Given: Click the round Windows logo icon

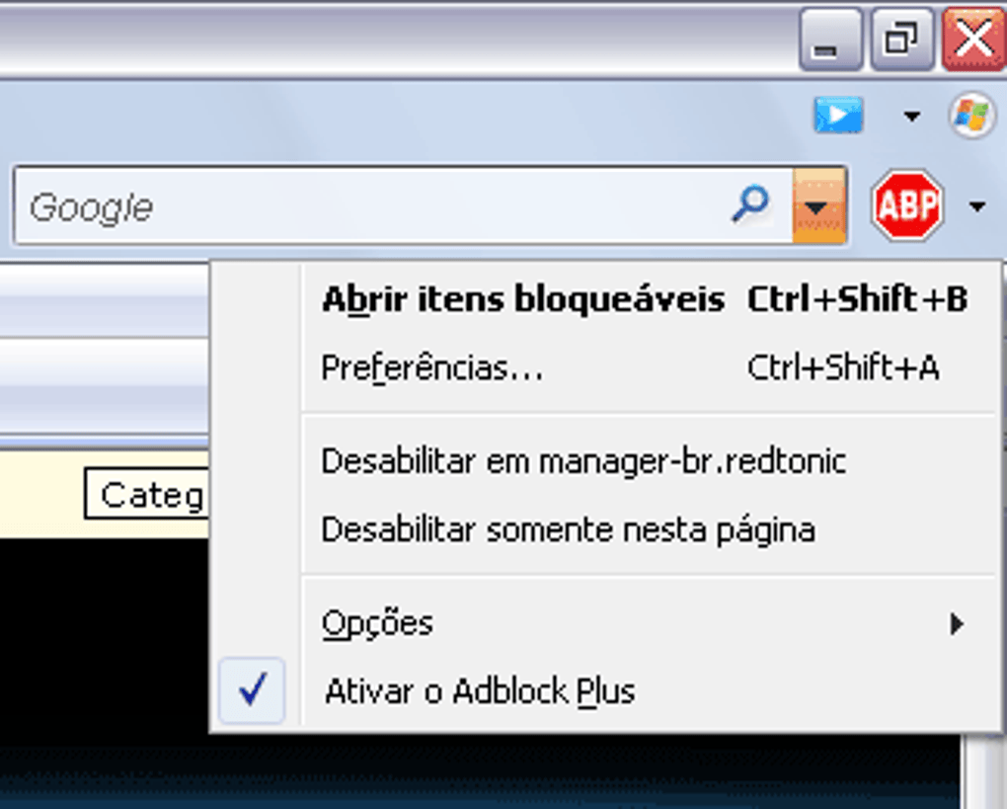Looking at the screenshot, I should coord(971,117).
